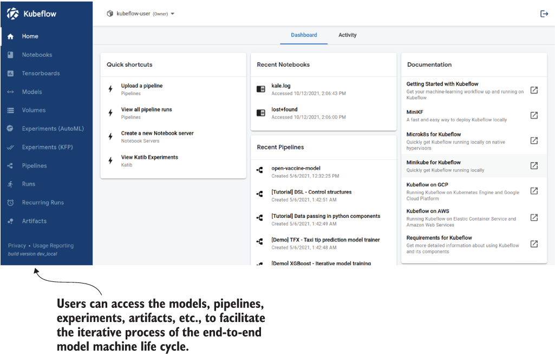Click pipeline icon beside open-vaccine-model

(x=260, y=170)
